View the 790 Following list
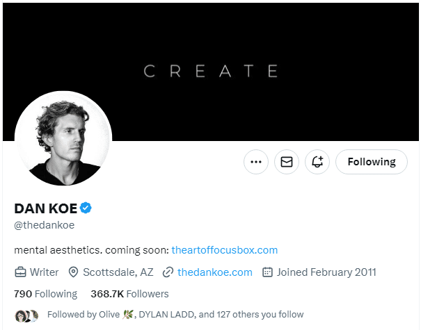The width and height of the screenshot is (421, 330). coord(45,294)
